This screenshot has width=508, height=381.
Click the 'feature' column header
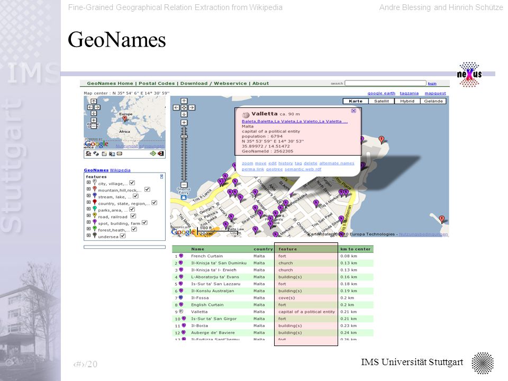click(287, 249)
